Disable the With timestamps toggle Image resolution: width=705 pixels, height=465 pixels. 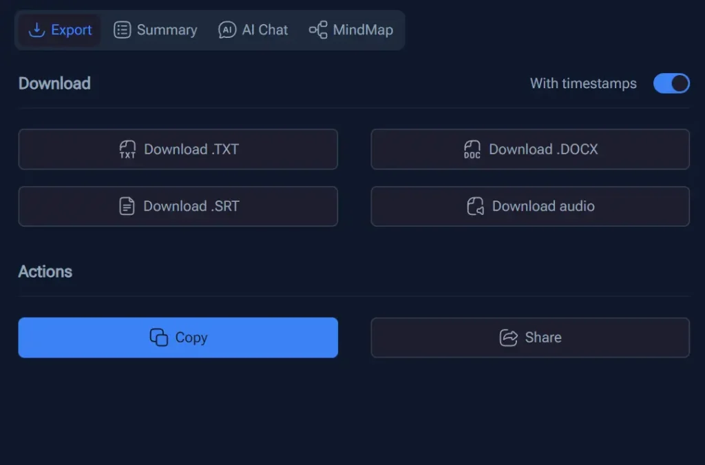[x=671, y=83]
